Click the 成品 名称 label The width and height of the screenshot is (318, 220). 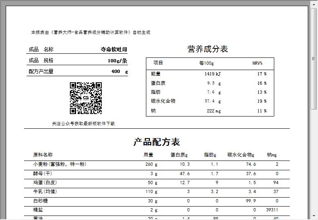point(41,49)
